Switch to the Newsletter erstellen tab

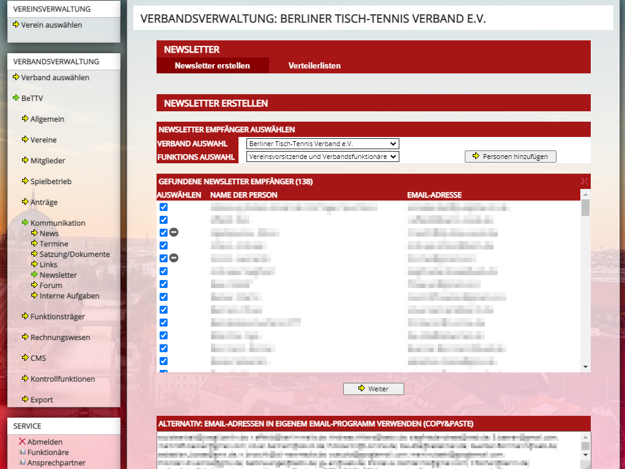click(212, 66)
